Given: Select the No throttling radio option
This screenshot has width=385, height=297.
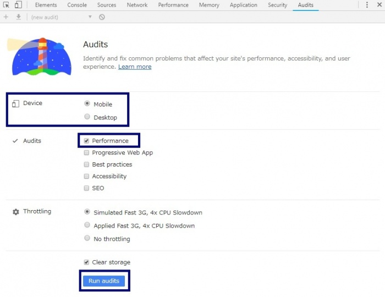Looking at the screenshot, I should pyautogui.click(x=87, y=238).
